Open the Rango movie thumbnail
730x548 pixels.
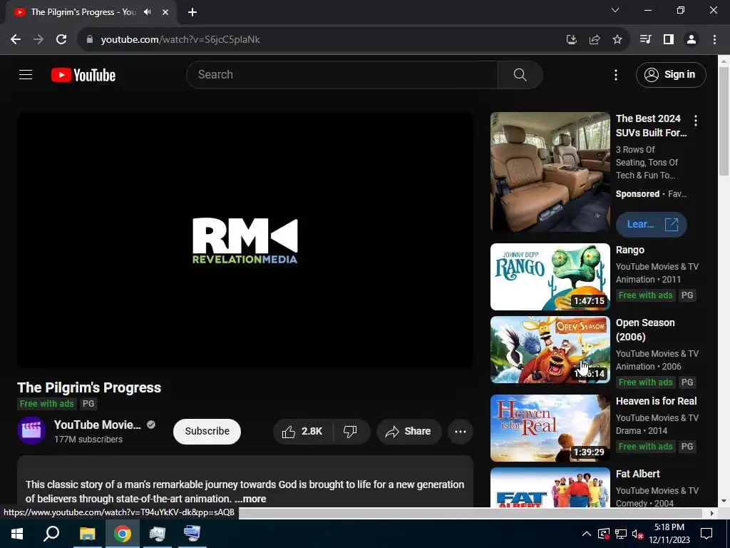click(x=550, y=277)
